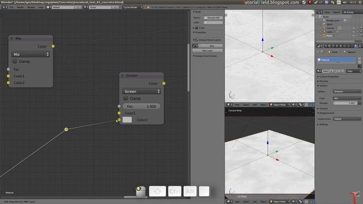Toggle Camera visibility eye in outliner
This screenshot has height=204, width=363.
[x=353, y=28]
